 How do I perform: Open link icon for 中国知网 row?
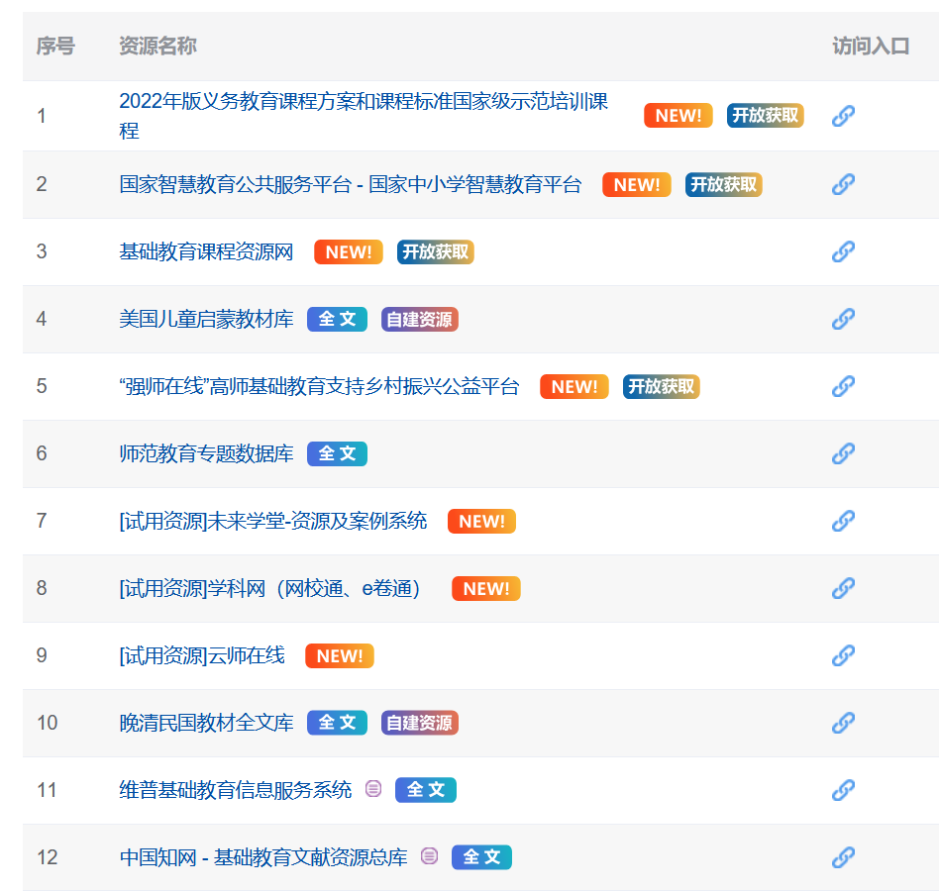pyautogui.click(x=843, y=857)
